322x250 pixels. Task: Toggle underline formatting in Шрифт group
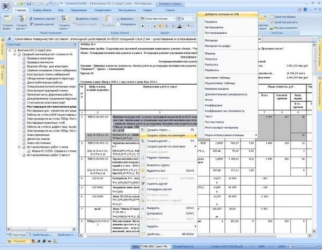pos(155,26)
